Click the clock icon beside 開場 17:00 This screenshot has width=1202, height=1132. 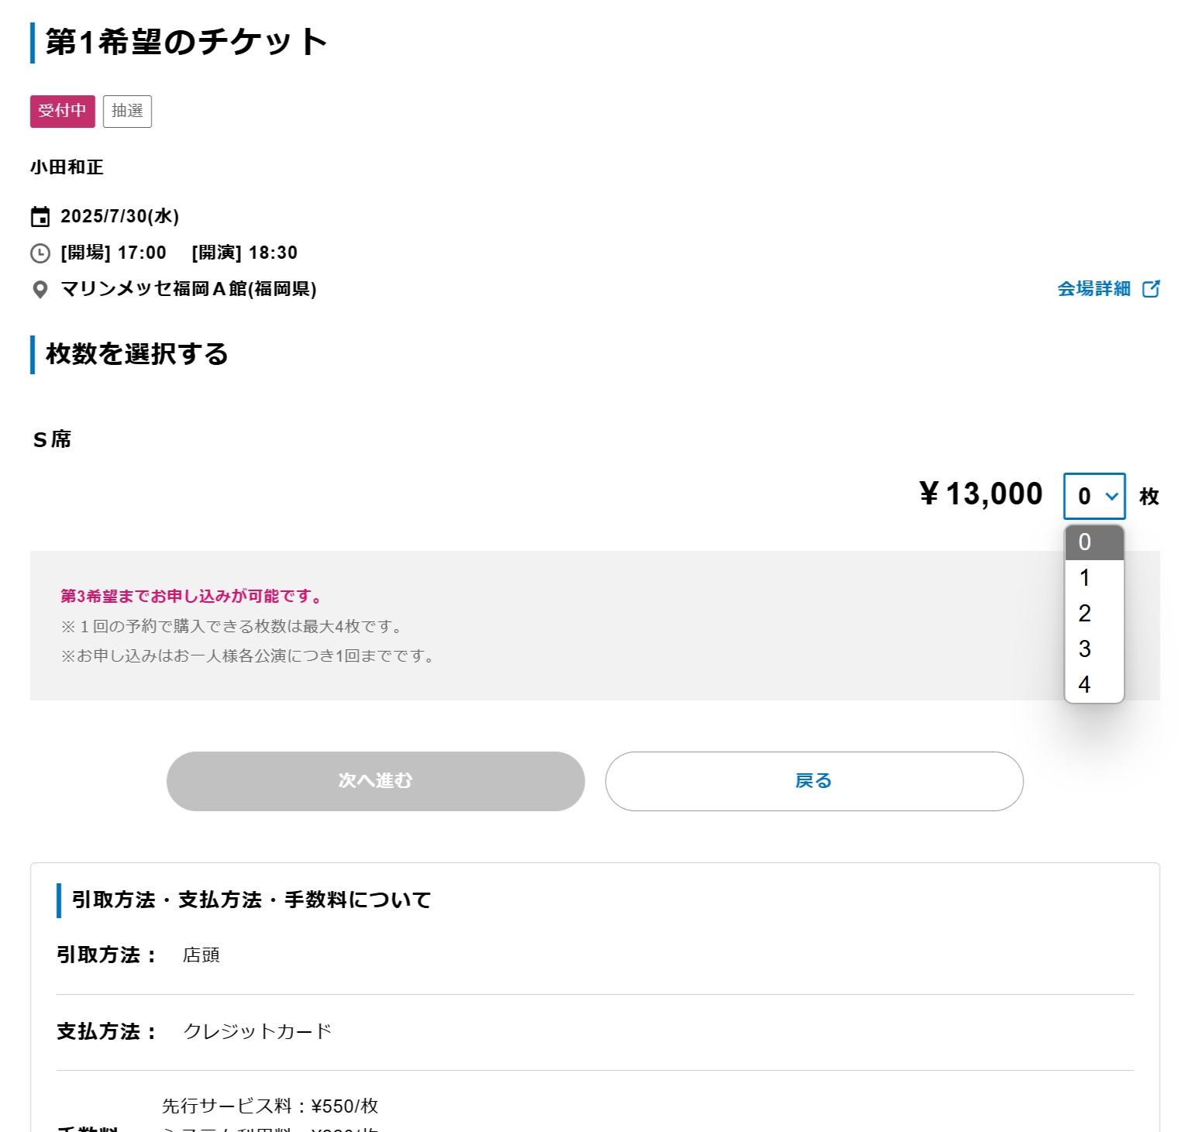coord(40,253)
